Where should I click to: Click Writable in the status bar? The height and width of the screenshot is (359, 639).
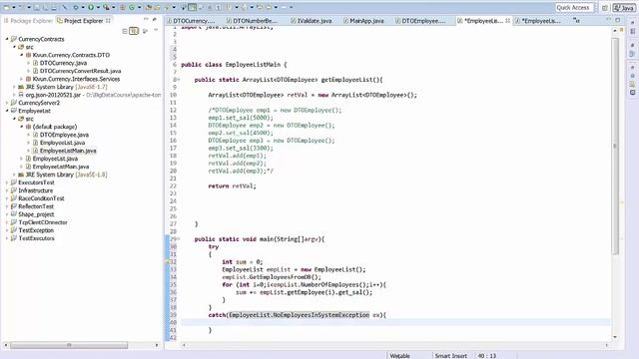pos(399,356)
